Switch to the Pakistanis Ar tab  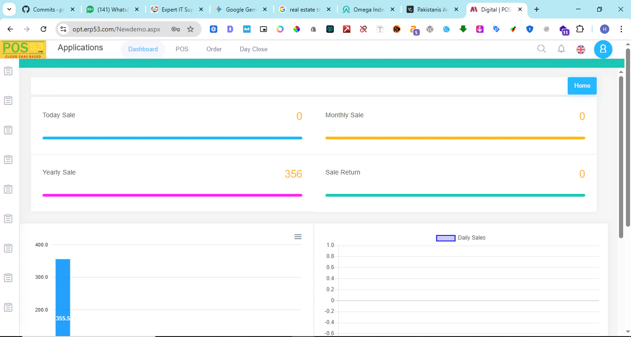(433, 9)
